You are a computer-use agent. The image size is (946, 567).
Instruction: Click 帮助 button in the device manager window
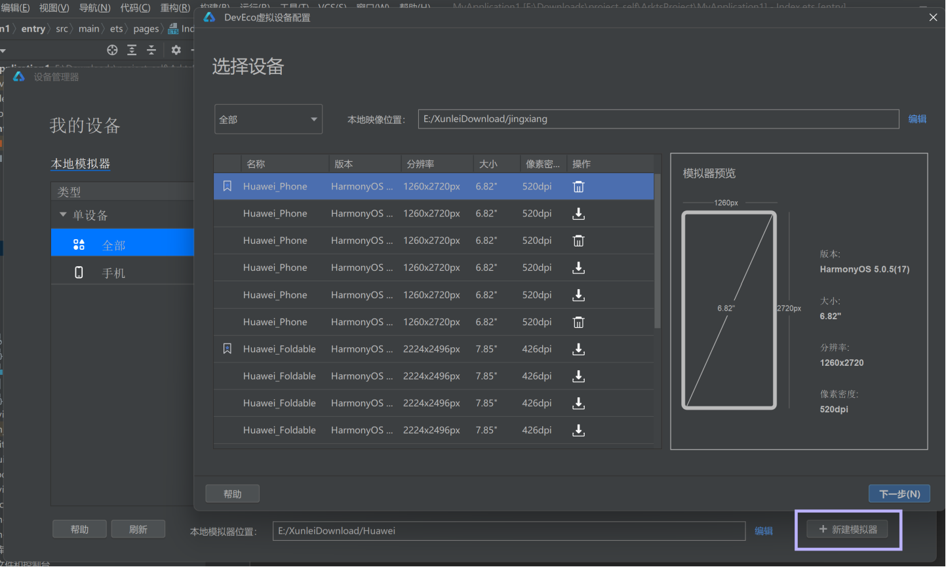pyautogui.click(x=79, y=529)
